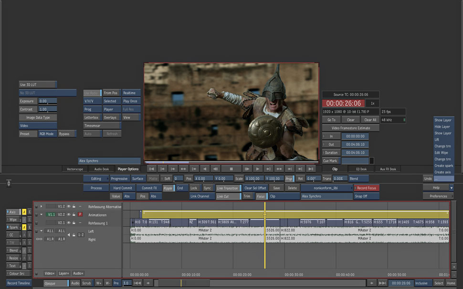463x289 pixels.
Task: Click the lock icon on the Animationen track
Action: (74, 215)
